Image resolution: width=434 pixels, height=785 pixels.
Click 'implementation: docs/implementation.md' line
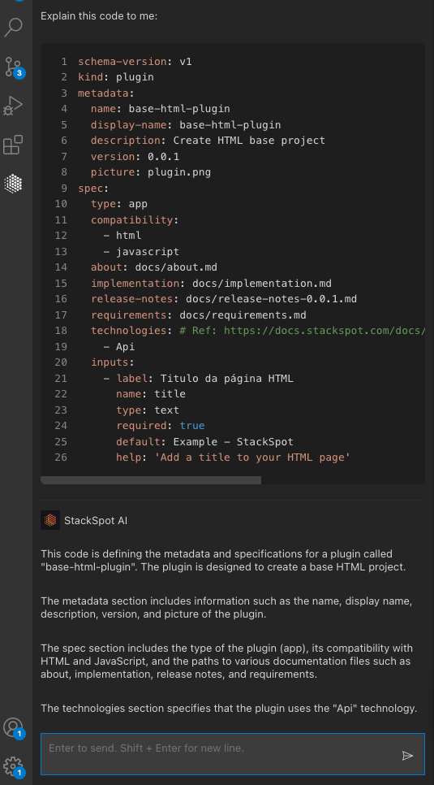211,284
